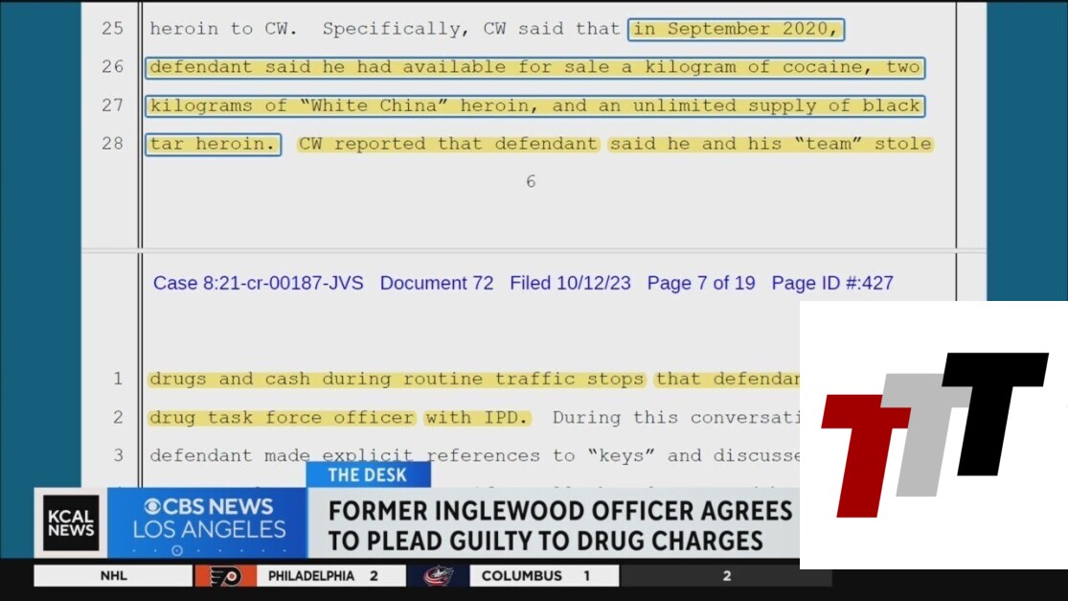Click the red T in overlay logo
Viewport: 1068px width, 601px height.
pyautogui.click(x=865, y=455)
